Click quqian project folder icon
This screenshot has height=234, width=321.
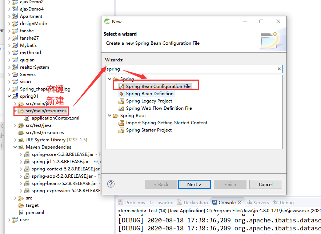15,60
